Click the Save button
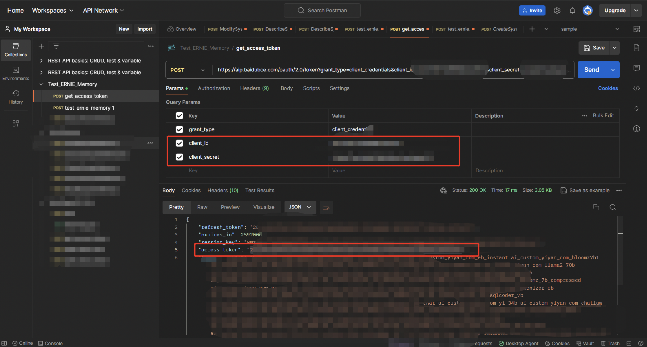Image resolution: width=647 pixels, height=347 pixels. (x=594, y=48)
